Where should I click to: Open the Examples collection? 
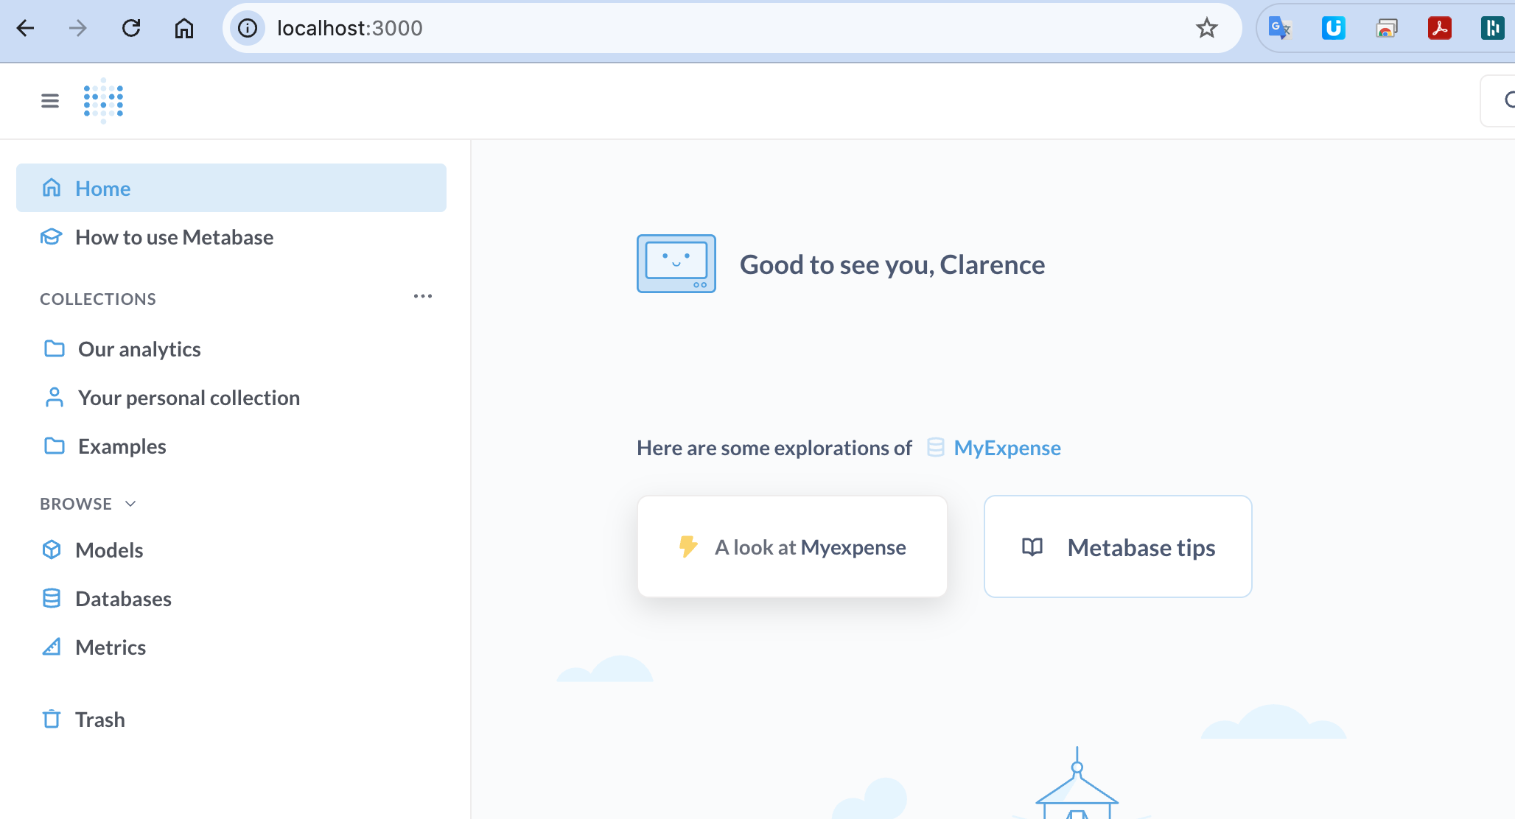tap(231, 446)
